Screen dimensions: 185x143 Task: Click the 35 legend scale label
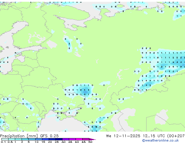click(70, 142)
